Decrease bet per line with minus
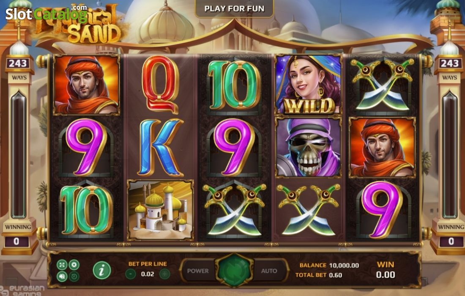This screenshot has width=465, height=296. (131, 274)
